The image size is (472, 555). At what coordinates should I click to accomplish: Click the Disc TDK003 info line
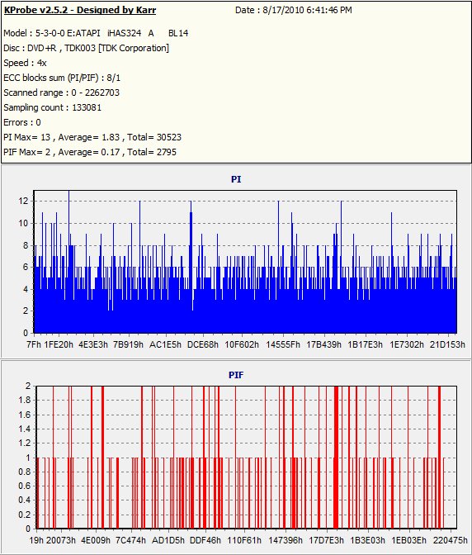pyautogui.click(x=87, y=48)
